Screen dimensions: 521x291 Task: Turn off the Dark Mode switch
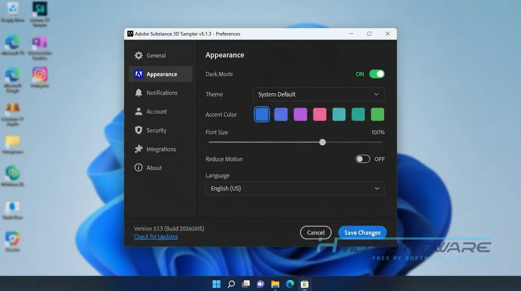click(377, 74)
